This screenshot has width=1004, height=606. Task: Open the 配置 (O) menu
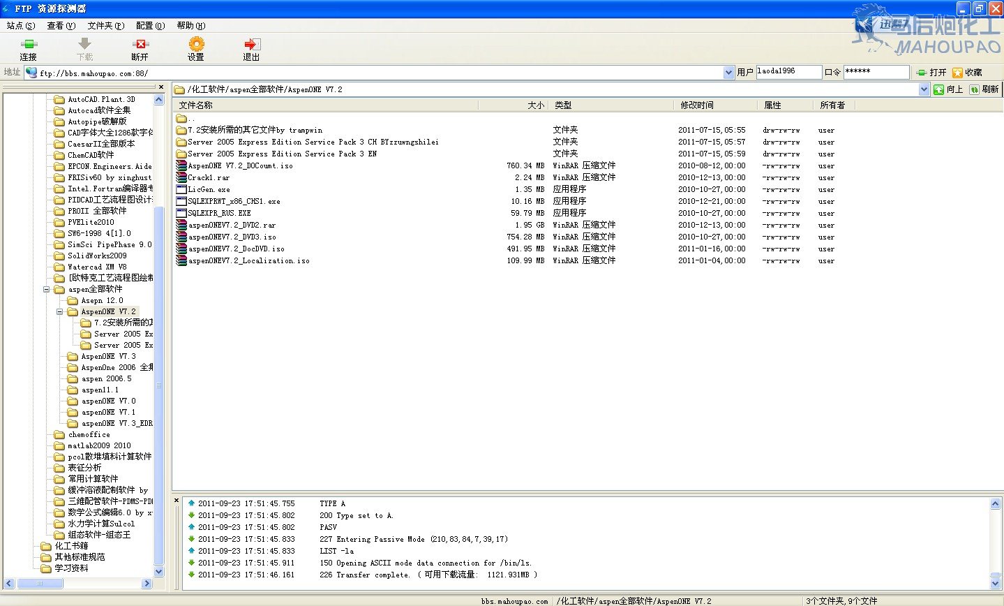point(150,26)
